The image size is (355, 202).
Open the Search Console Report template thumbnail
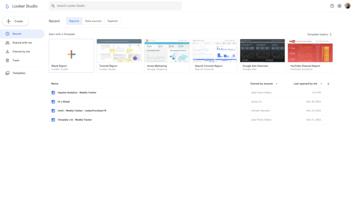pos(214,51)
